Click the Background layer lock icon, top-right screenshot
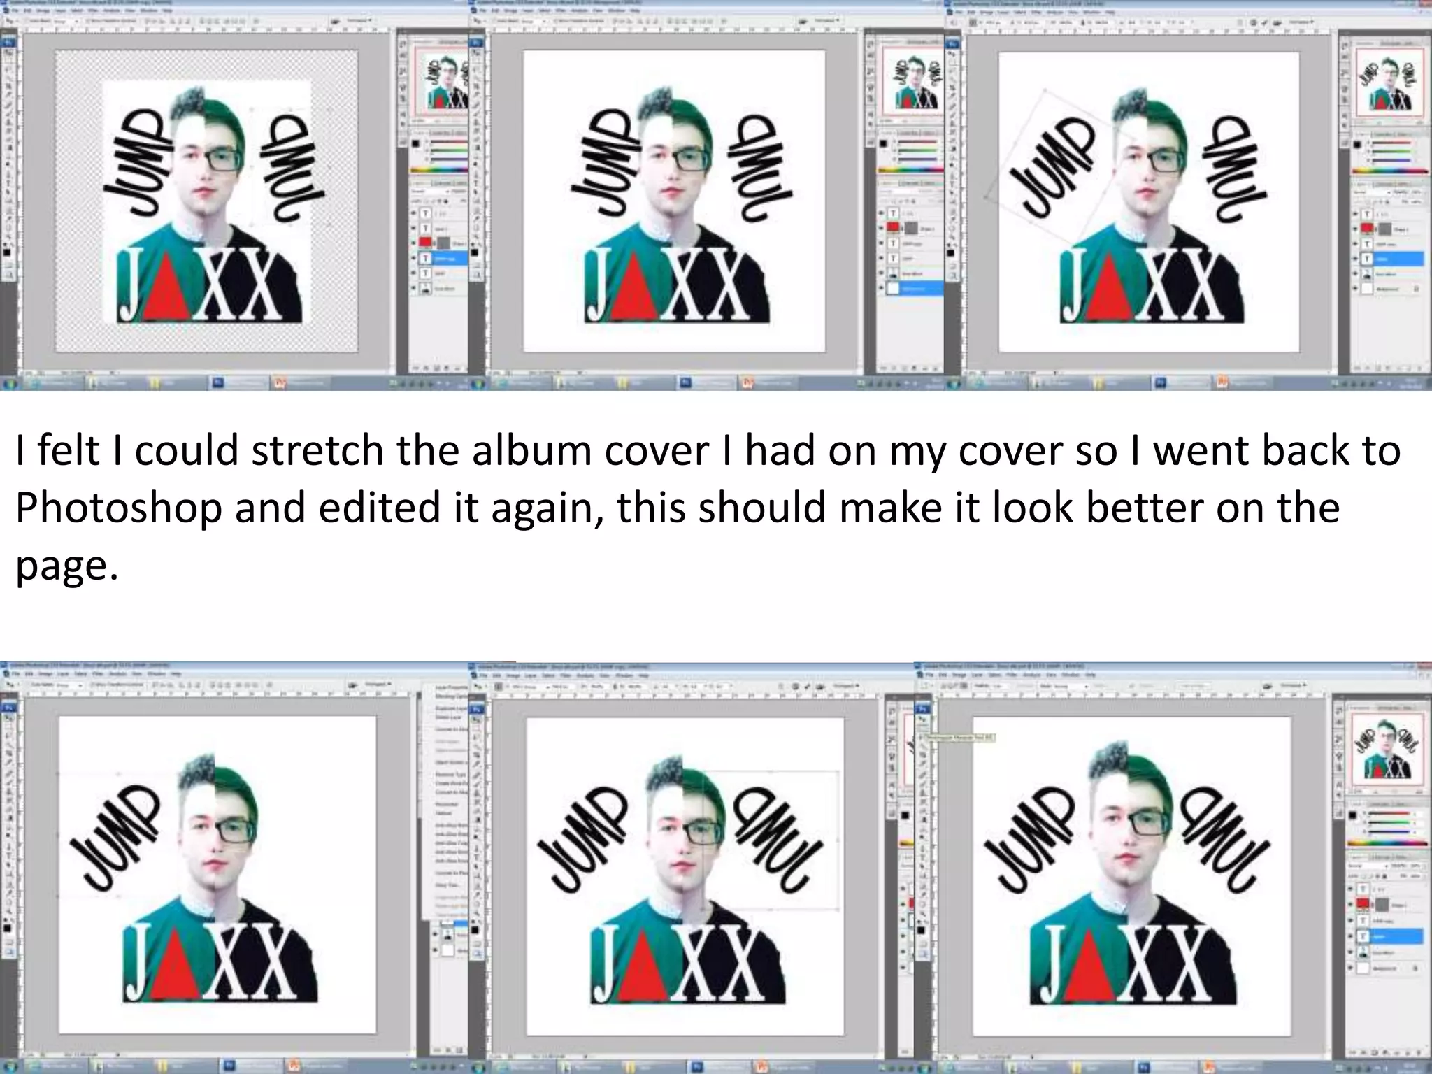Image resolution: width=1432 pixels, height=1074 pixels. point(1417,288)
